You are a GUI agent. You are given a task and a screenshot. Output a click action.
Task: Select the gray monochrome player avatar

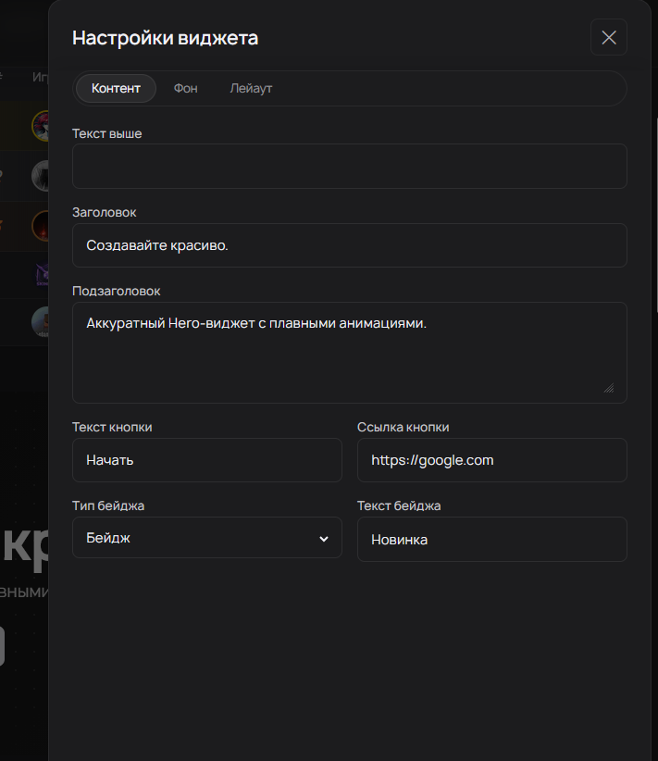click(x=43, y=175)
